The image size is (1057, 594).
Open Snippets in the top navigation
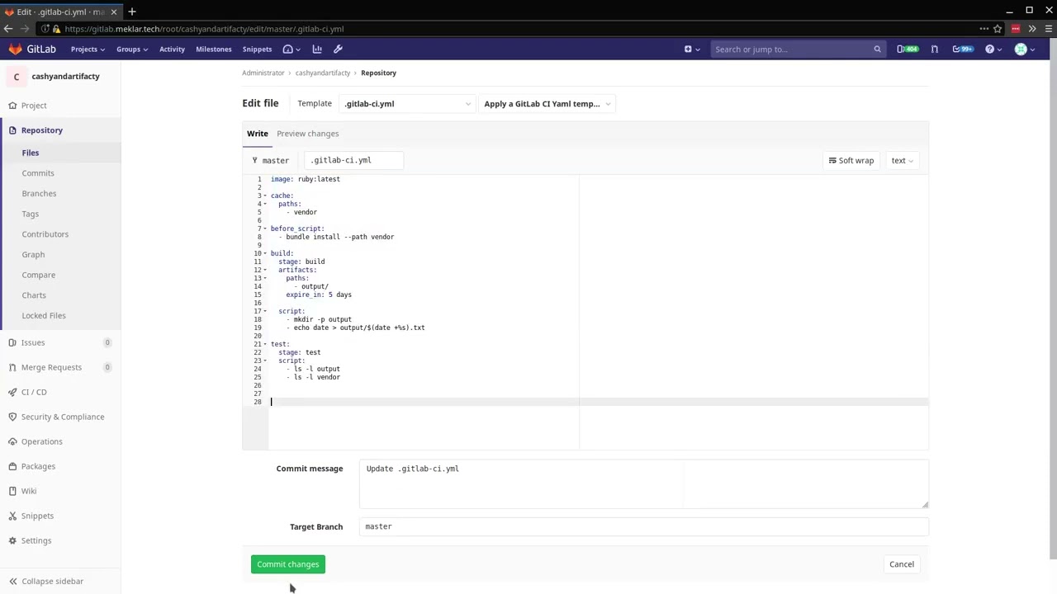257,49
